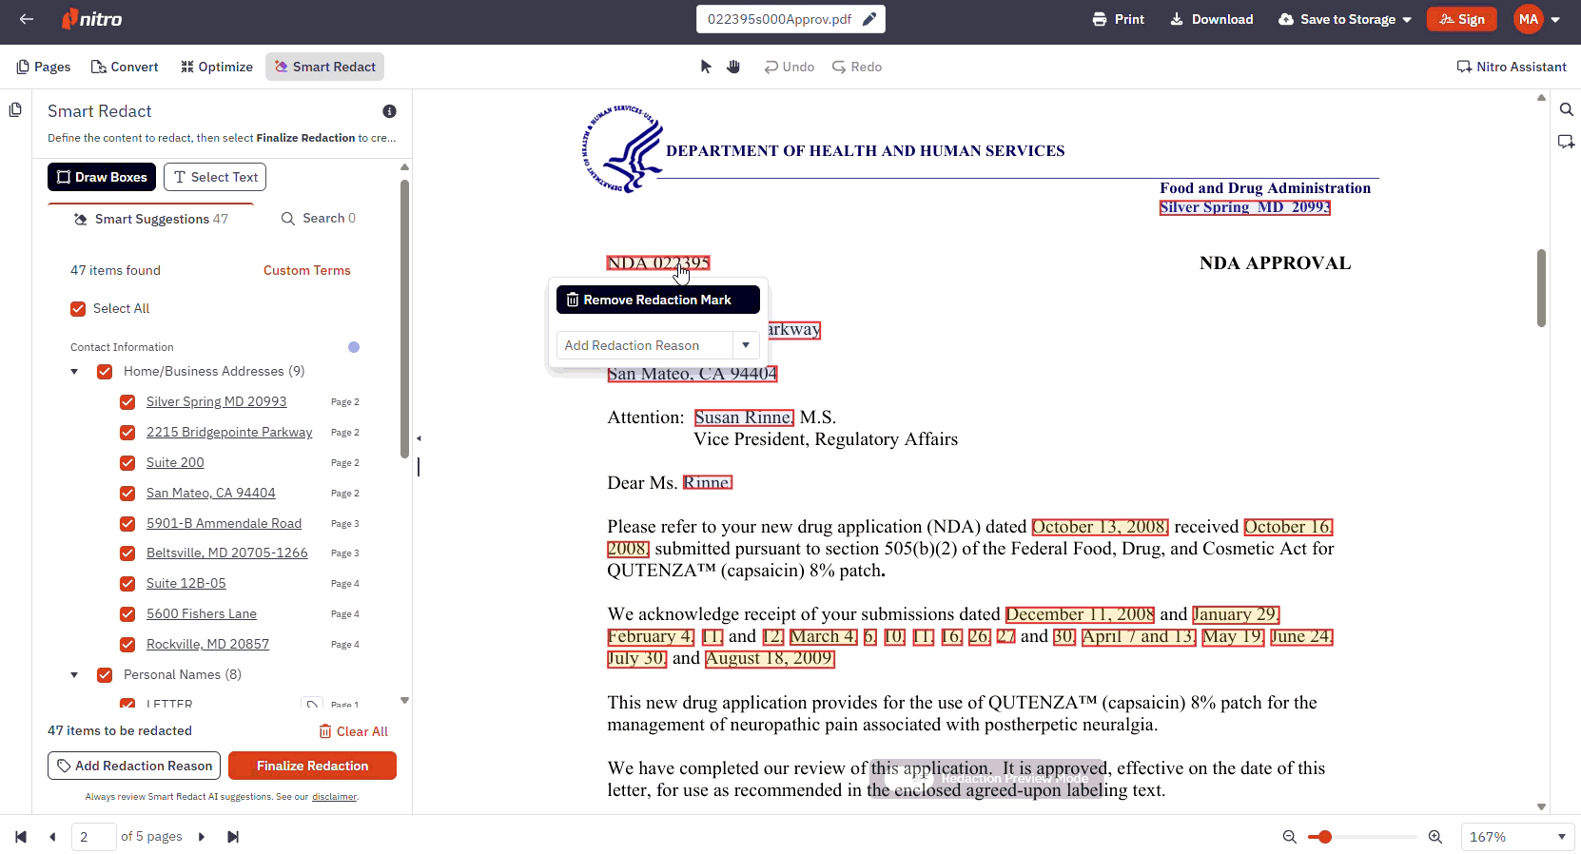Open document search magnifier icon
Image resolution: width=1581 pixels, height=854 pixels.
[x=1566, y=109]
